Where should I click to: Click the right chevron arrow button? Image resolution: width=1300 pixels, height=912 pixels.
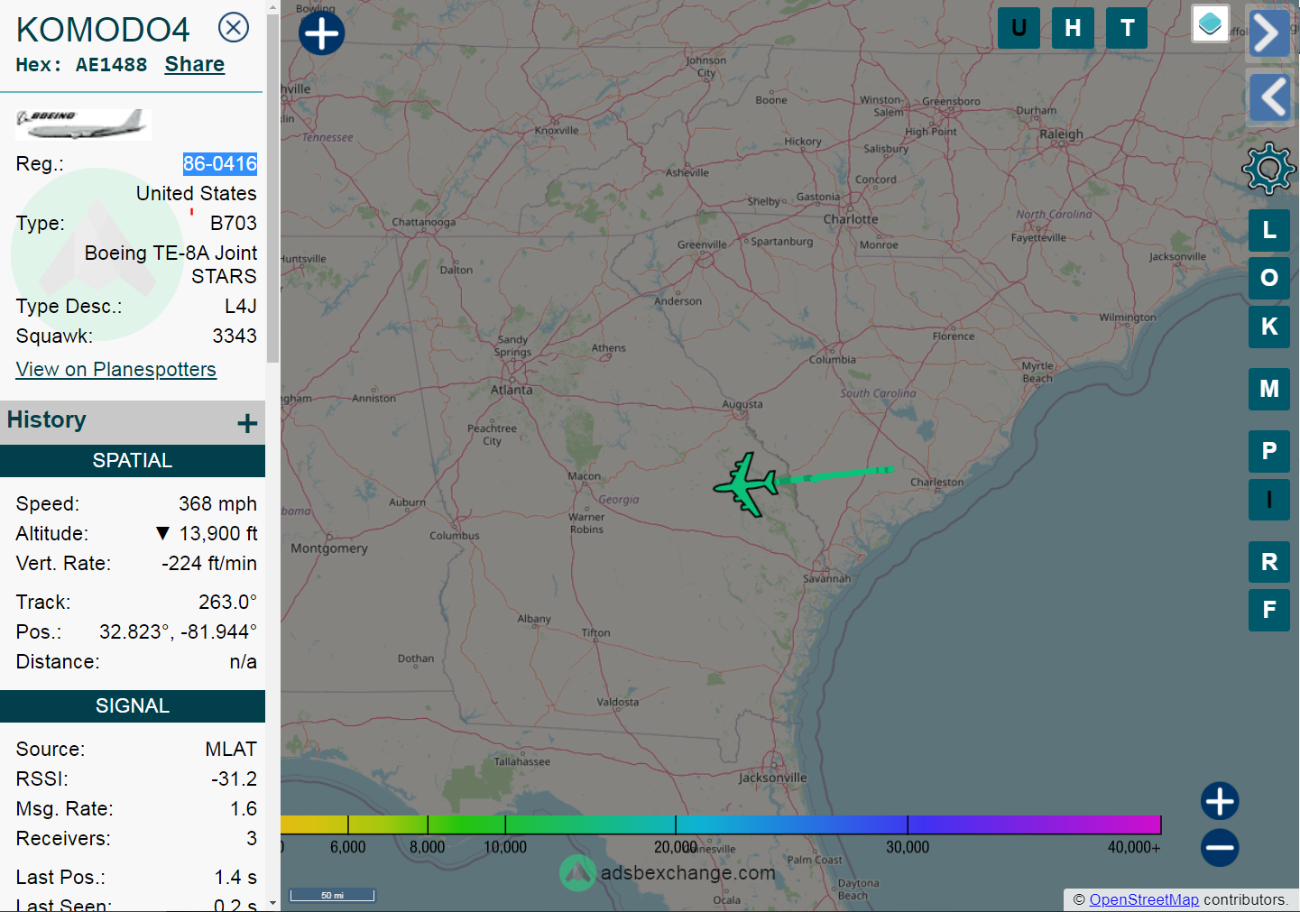tap(1268, 33)
